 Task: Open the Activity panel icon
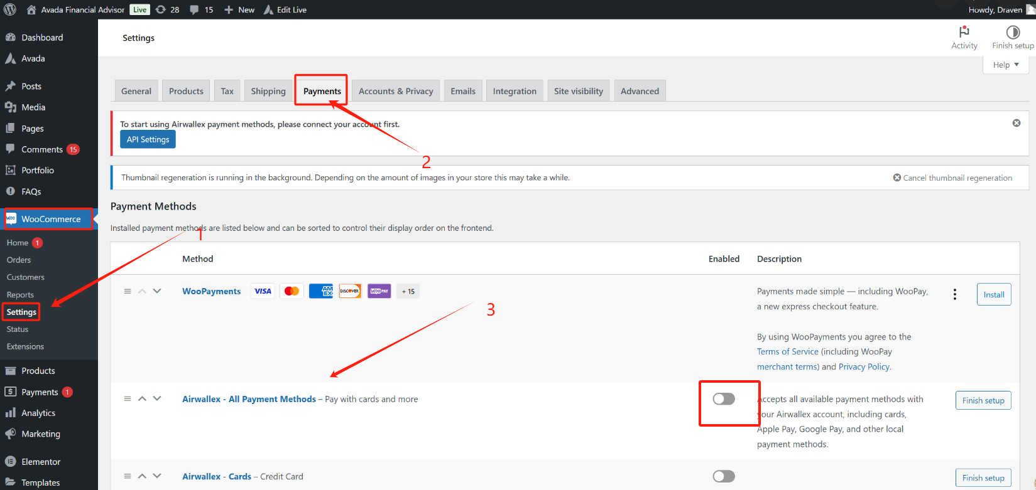point(964,32)
